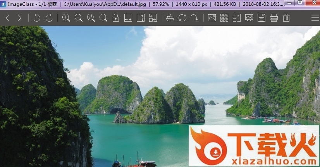
Task: Open an image file
Action: click(170, 18)
